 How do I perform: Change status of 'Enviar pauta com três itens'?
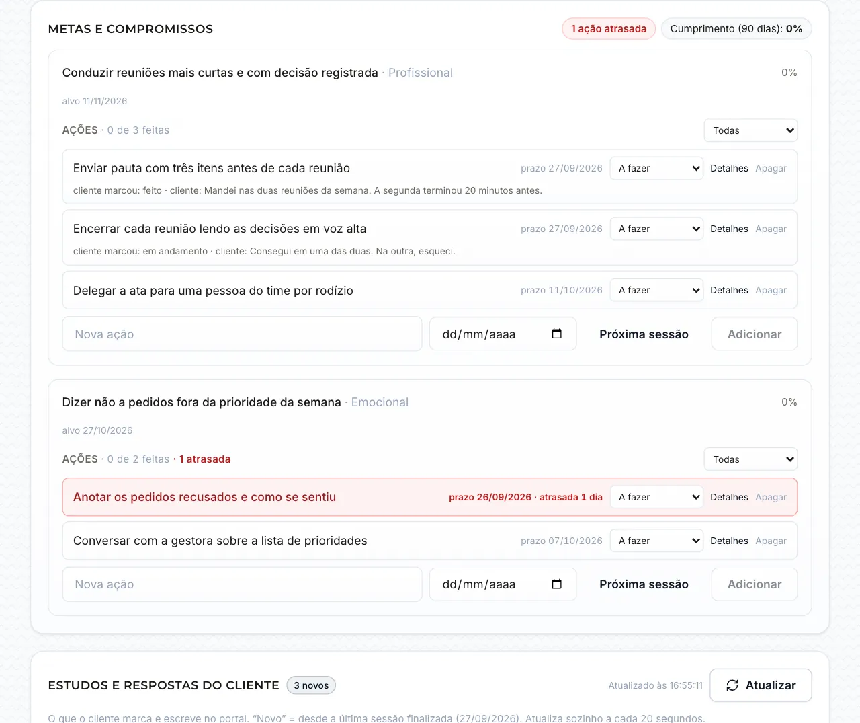coord(656,168)
